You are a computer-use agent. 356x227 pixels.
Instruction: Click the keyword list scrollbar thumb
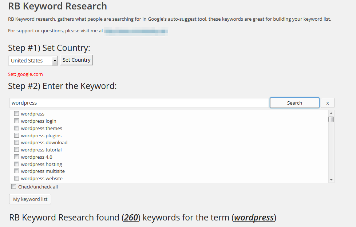tap(331, 119)
